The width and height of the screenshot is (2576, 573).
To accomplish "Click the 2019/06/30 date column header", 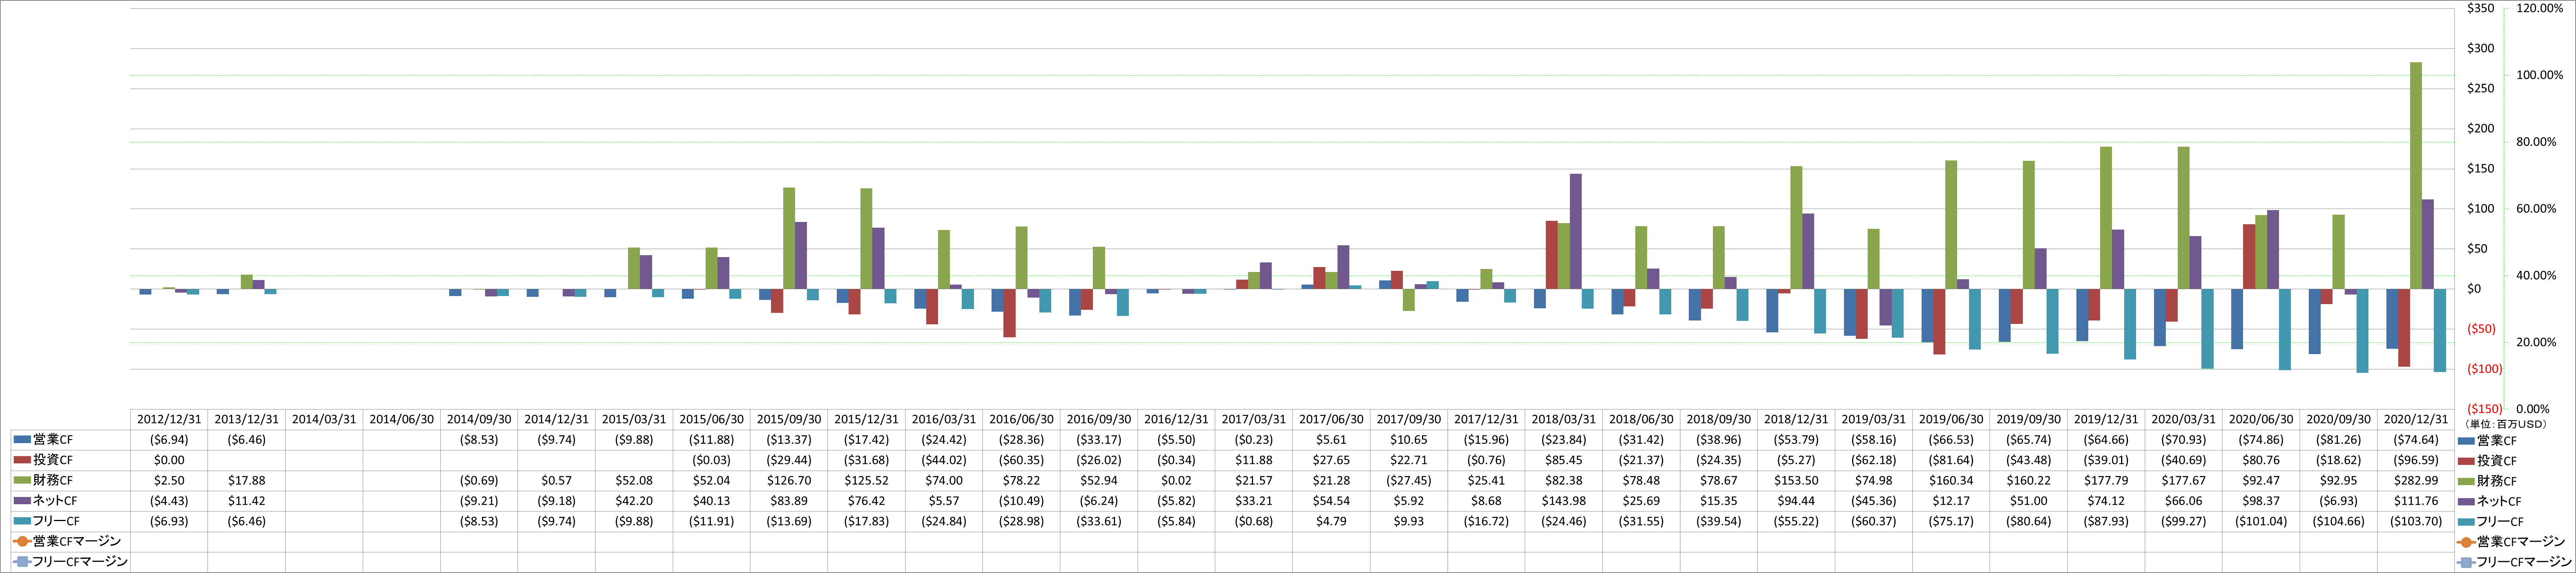I will click(1951, 419).
